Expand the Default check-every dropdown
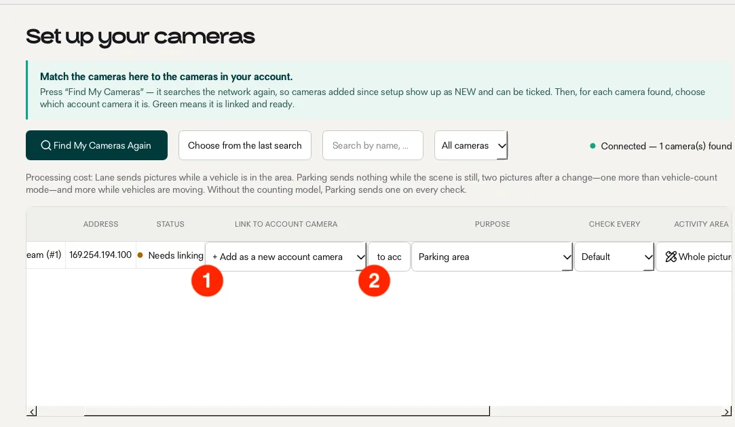 tap(614, 257)
